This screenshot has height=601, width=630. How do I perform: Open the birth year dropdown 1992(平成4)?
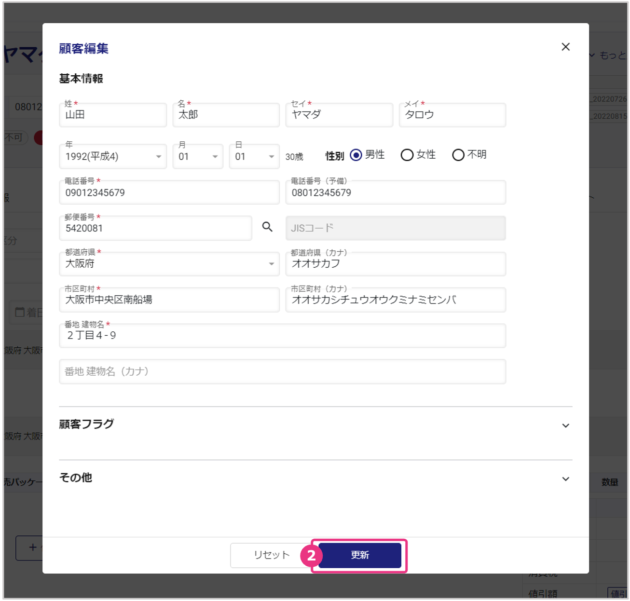112,157
